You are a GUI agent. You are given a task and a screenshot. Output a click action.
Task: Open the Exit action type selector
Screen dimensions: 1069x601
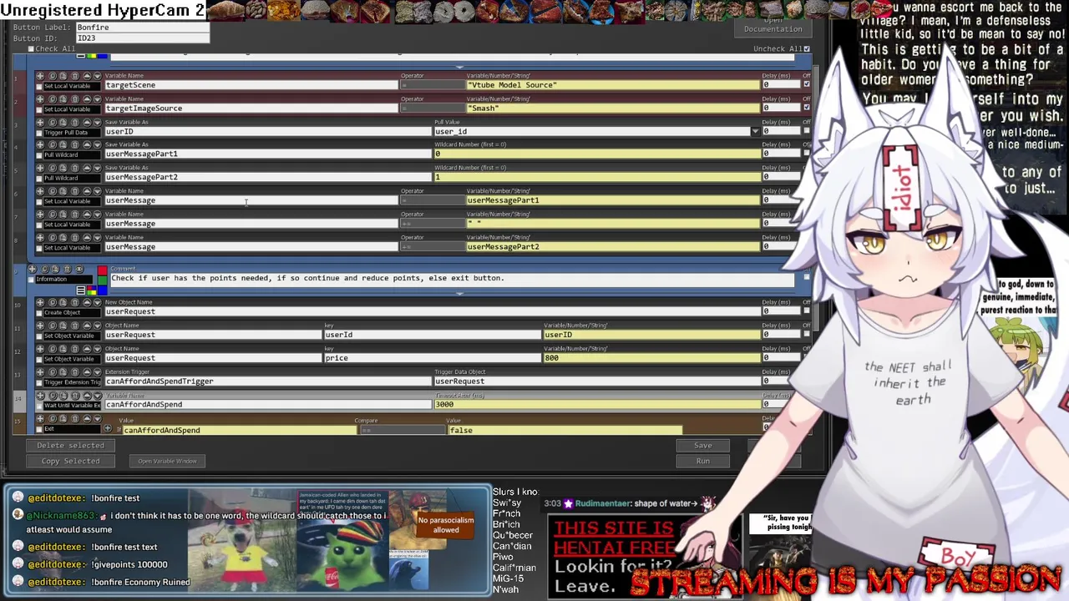tap(72, 428)
